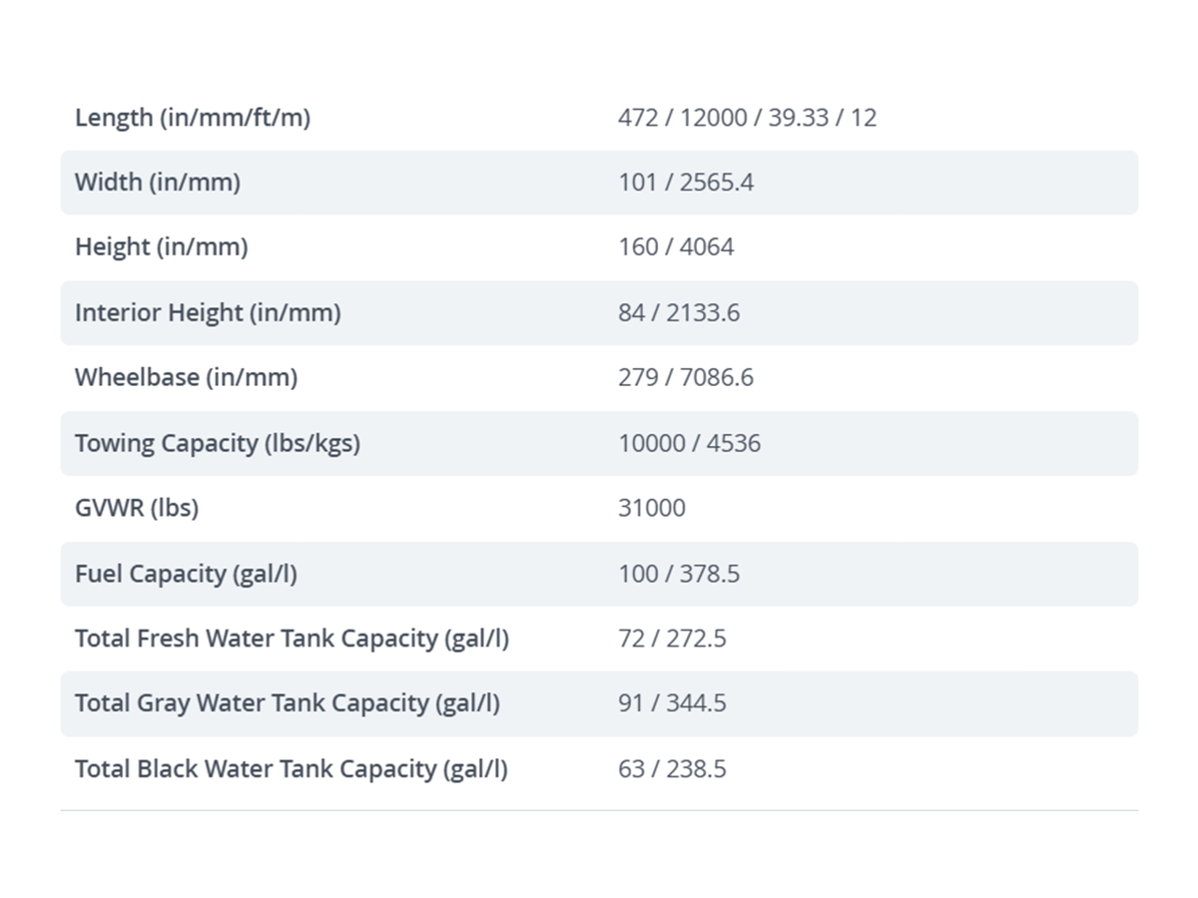Click the Total Black Water Tank Capacity label
1198x898 pixels.
292,769
